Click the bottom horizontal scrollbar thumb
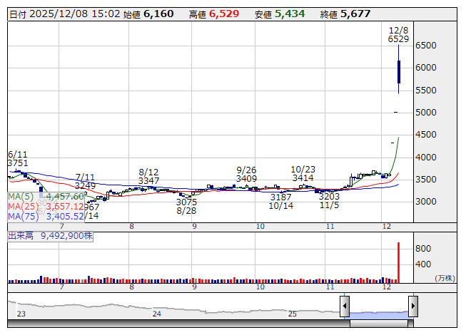 pyautogui.click(x=378, y=324)
